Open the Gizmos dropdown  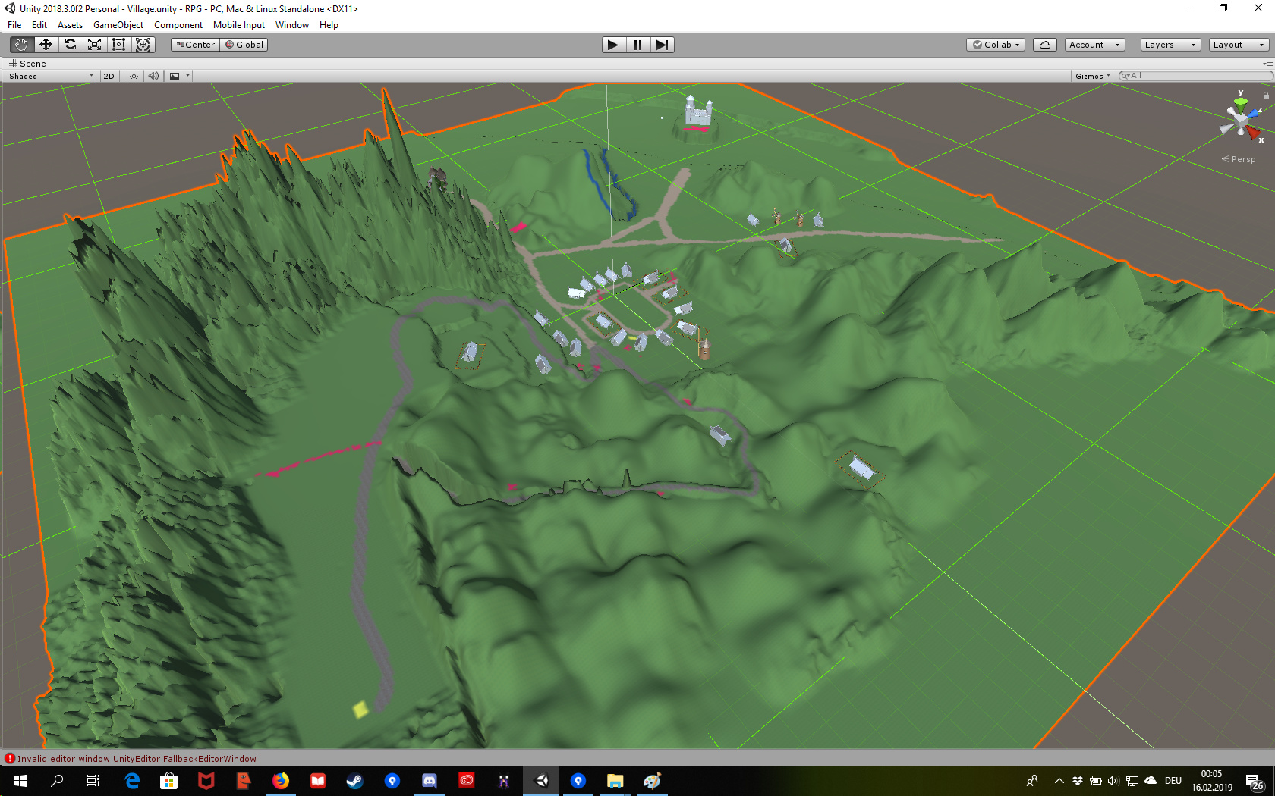click(x=1092, y=76)
